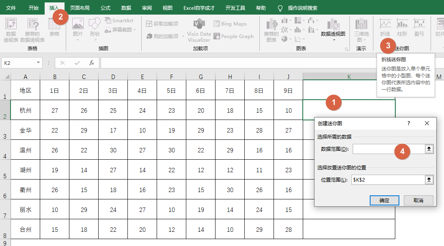Click the formula bar Insert Function fx

tap(91, 63)
